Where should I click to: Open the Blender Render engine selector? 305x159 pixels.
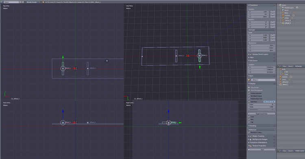[x=33, y=2]
